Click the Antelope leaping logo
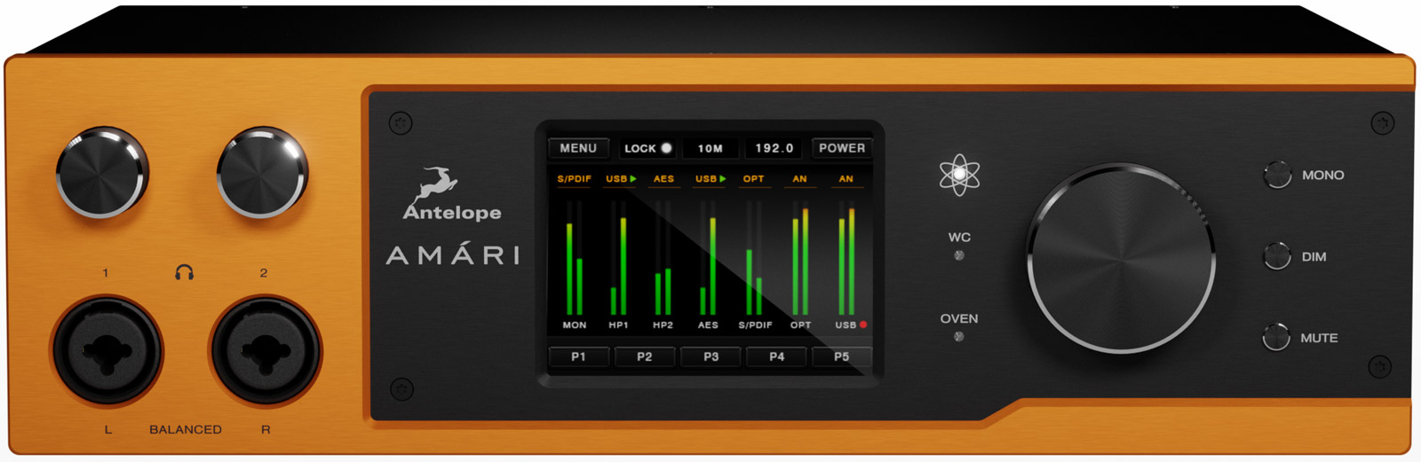This screenshot has height=462, width=1421. (x=436, y=184)
